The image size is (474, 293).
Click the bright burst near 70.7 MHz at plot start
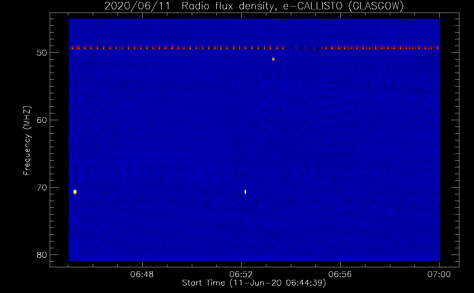(x=75, y=192)
